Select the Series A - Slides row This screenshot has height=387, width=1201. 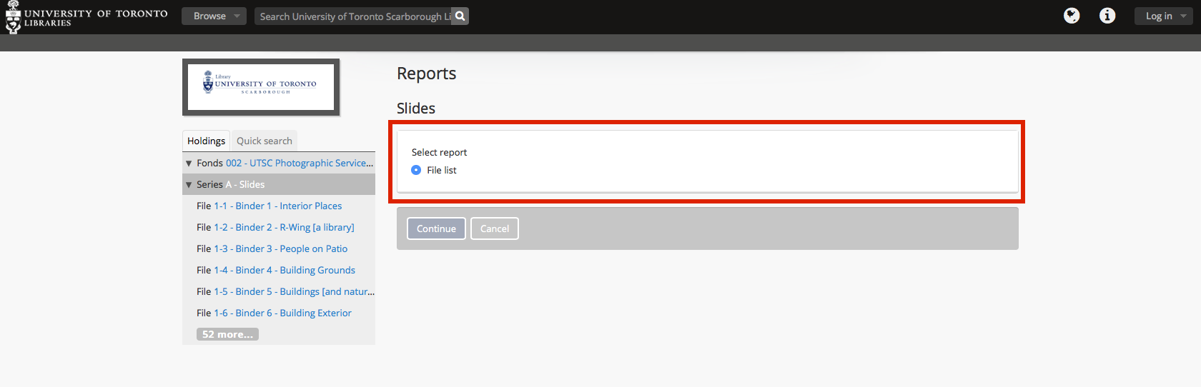tap(279, 184)
